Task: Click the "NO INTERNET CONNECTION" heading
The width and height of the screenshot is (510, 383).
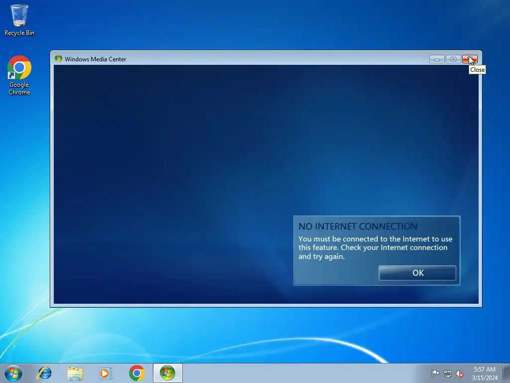Action: point(358,226)
